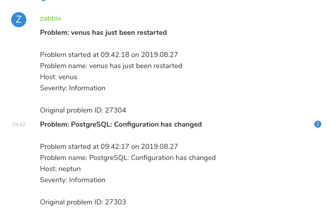Click Severity line under Host: neptun
332x214 pixels.
pos(72,180)
